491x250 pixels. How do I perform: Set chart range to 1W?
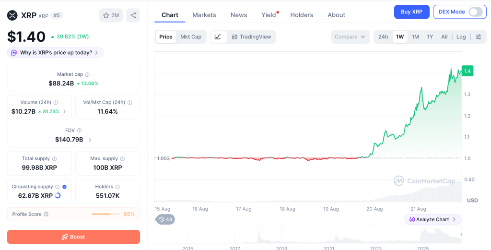click(400, 37)
